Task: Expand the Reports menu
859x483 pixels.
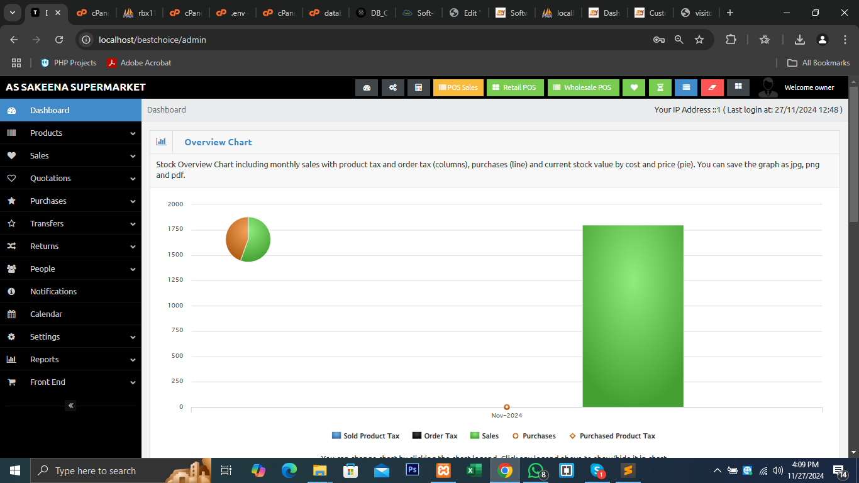Action: [x=70, y=359]
